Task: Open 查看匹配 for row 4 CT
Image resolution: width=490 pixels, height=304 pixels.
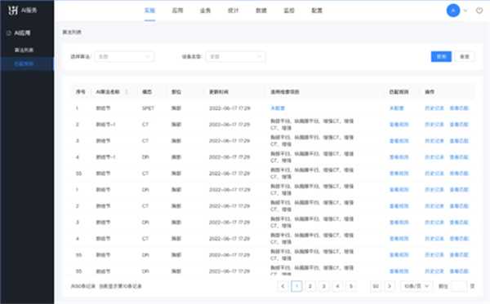Action: tap(459, 239)
